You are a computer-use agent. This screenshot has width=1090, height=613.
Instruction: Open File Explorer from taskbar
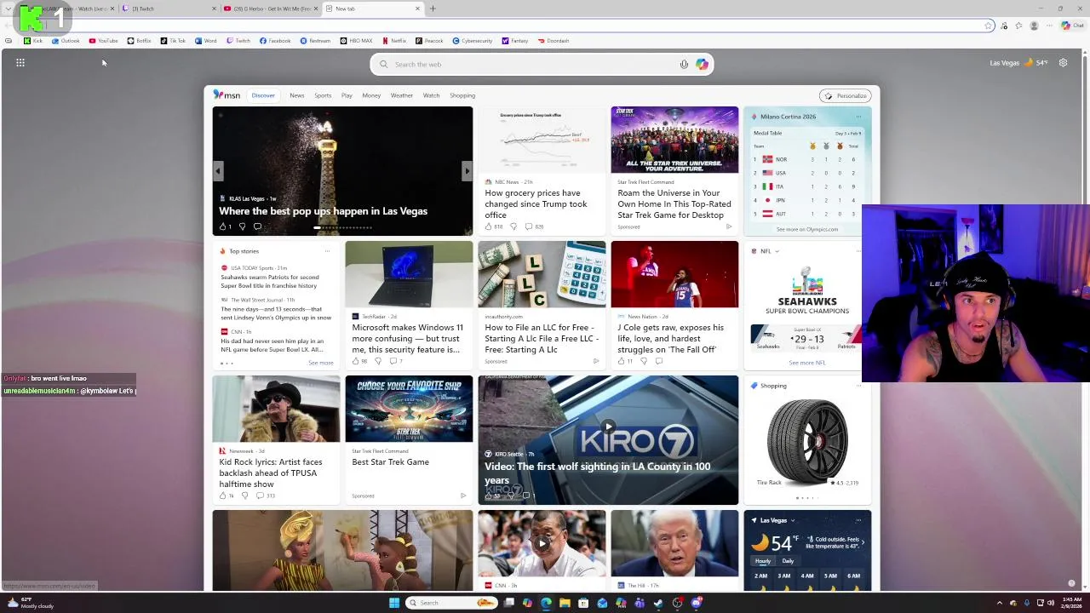(565, 603)
